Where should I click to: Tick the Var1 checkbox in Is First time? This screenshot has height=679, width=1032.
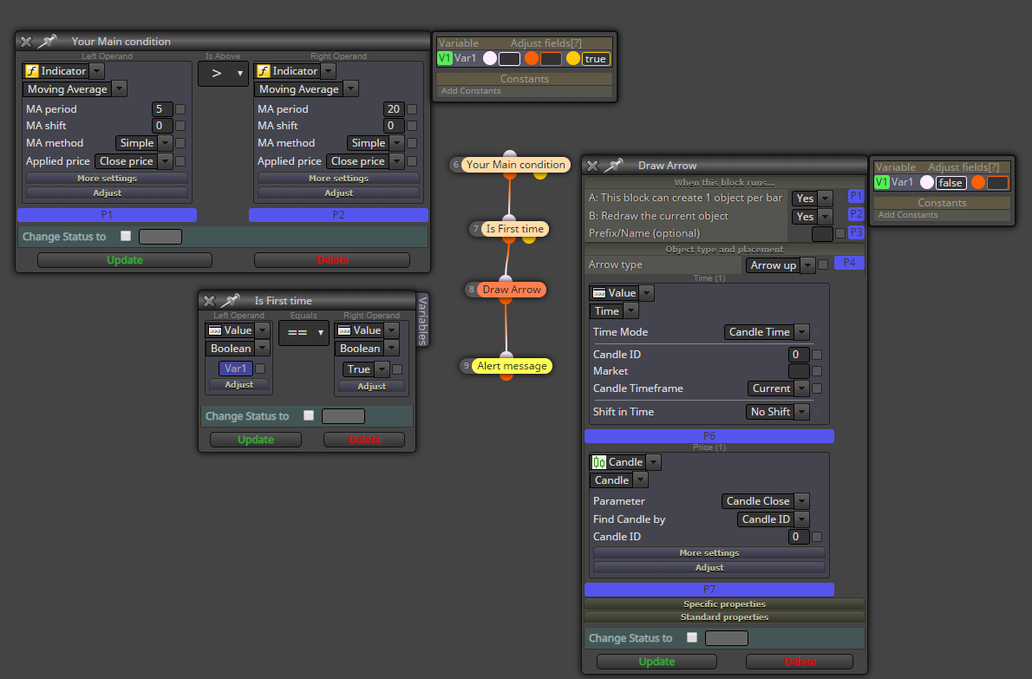(x=260, y=369)
